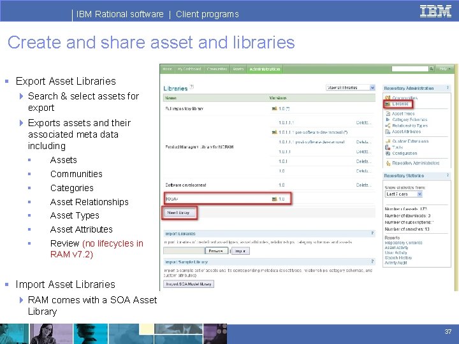Open the Help menu

[x=445, y=69]
